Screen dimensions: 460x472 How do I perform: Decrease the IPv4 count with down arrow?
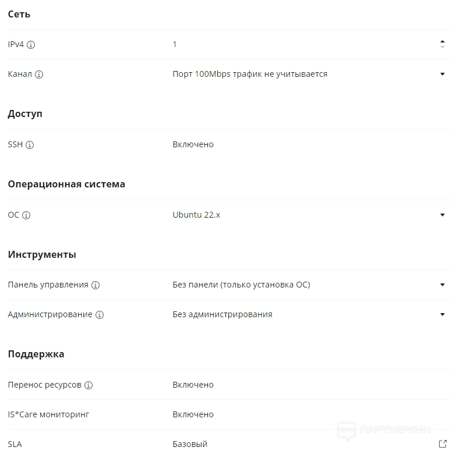443,48
